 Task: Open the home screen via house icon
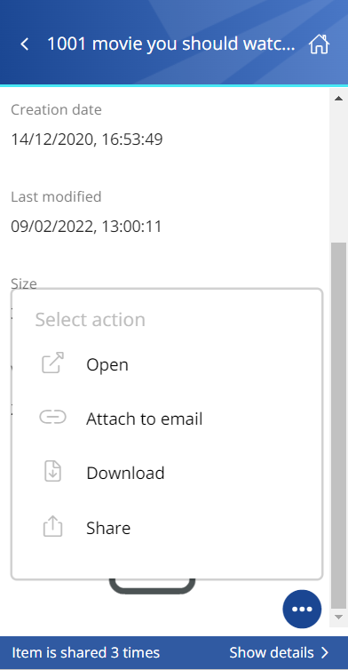[319, 44]
